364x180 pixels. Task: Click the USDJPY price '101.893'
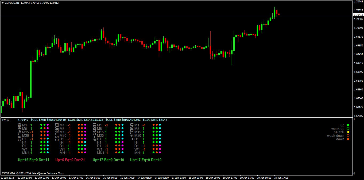[135, 120]
